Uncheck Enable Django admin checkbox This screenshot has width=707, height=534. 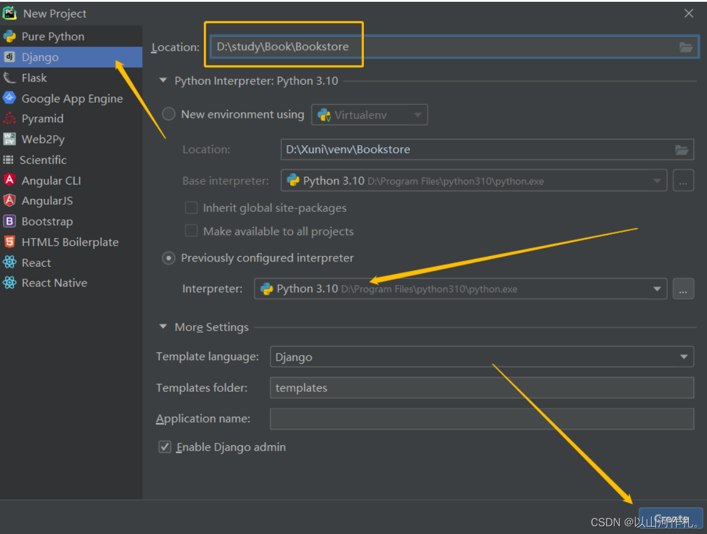(164, 447)
